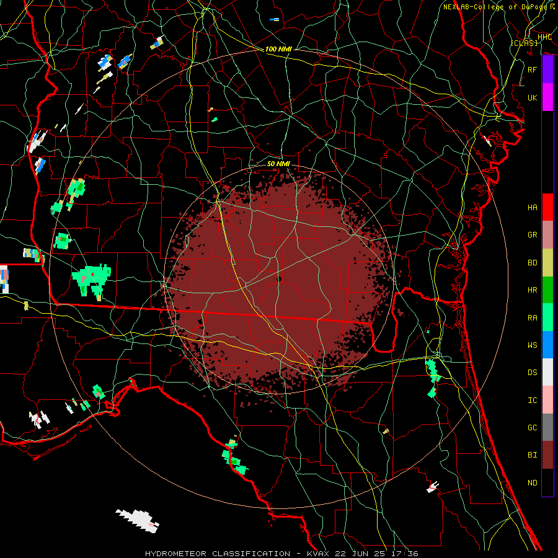This screenshot has width=558, height=558.
Task: Click the "BI" legend label text
Action: pos(533,455)
